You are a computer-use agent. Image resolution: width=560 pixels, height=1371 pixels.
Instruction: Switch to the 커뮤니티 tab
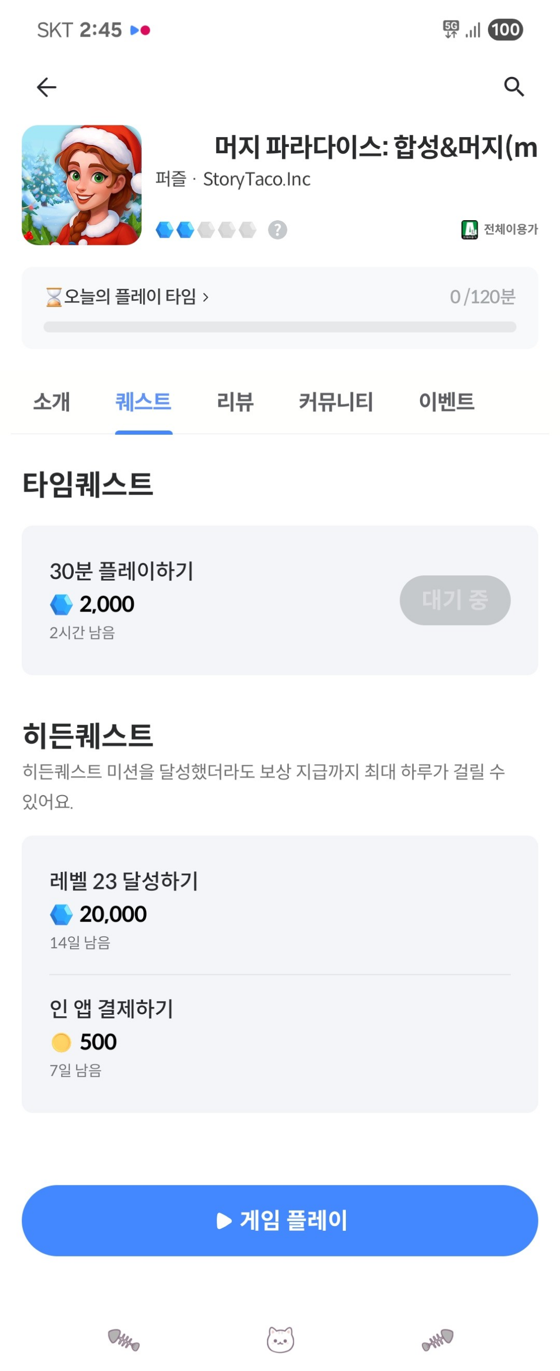[336, 401]
